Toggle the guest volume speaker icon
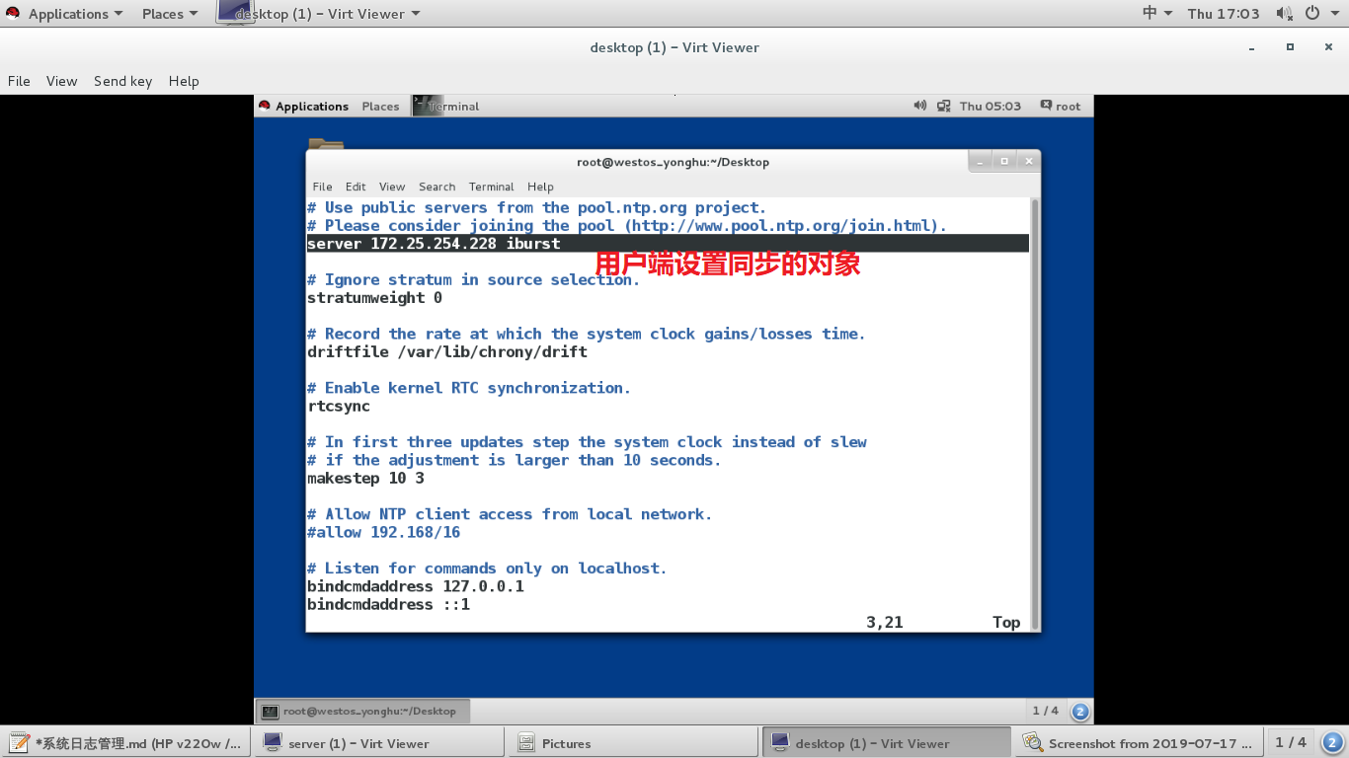Image resolution: width=1349 pixels, height=758 pixels. (919, 106)
